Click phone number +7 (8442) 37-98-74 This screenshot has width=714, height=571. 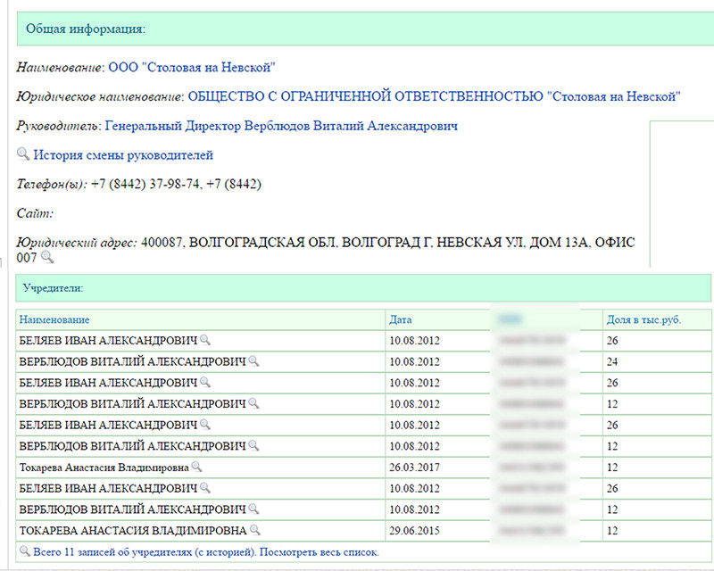click(145, 184)
